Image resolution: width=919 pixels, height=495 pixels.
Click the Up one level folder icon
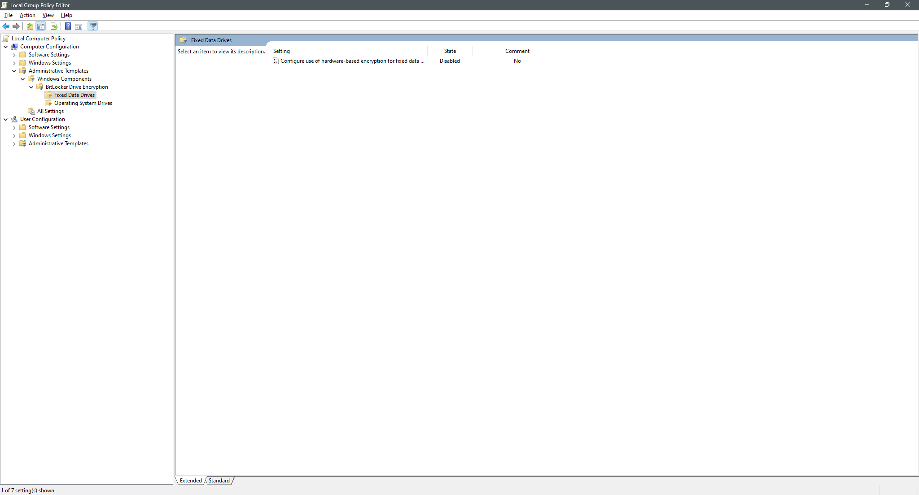click(30, 26)
